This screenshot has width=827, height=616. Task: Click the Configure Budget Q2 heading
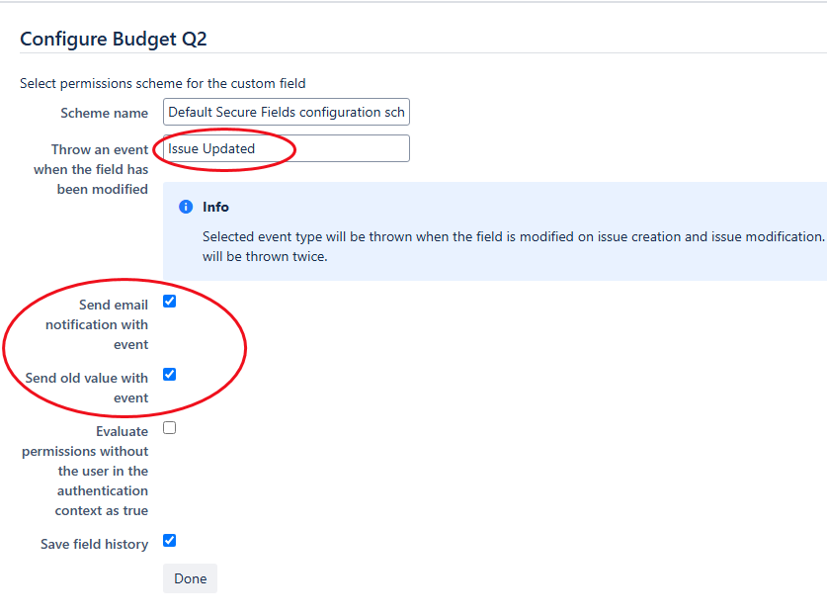point(114,40)
